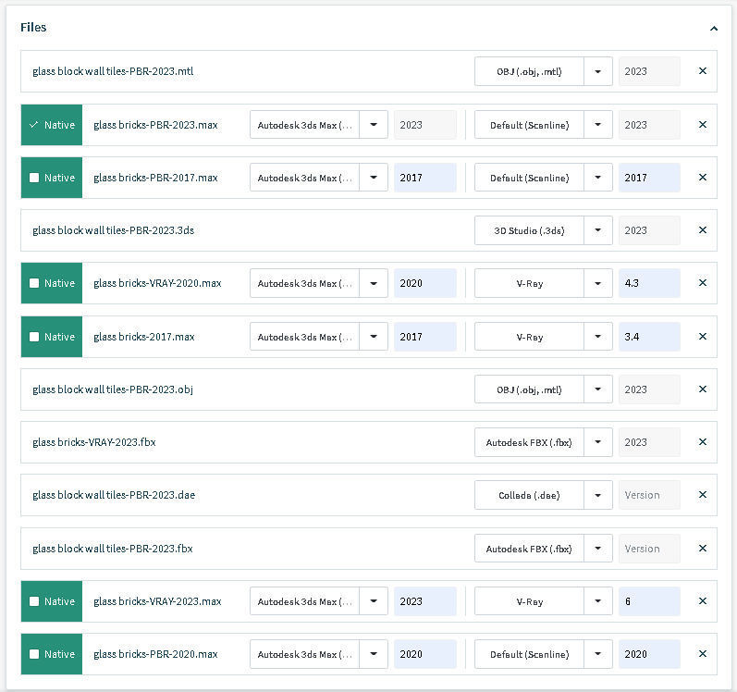This screenshot has width=737, height=692.
Task: Remove the glass block wall tiles-PBR-2023.dae file
Action: (x=702, y=495)
